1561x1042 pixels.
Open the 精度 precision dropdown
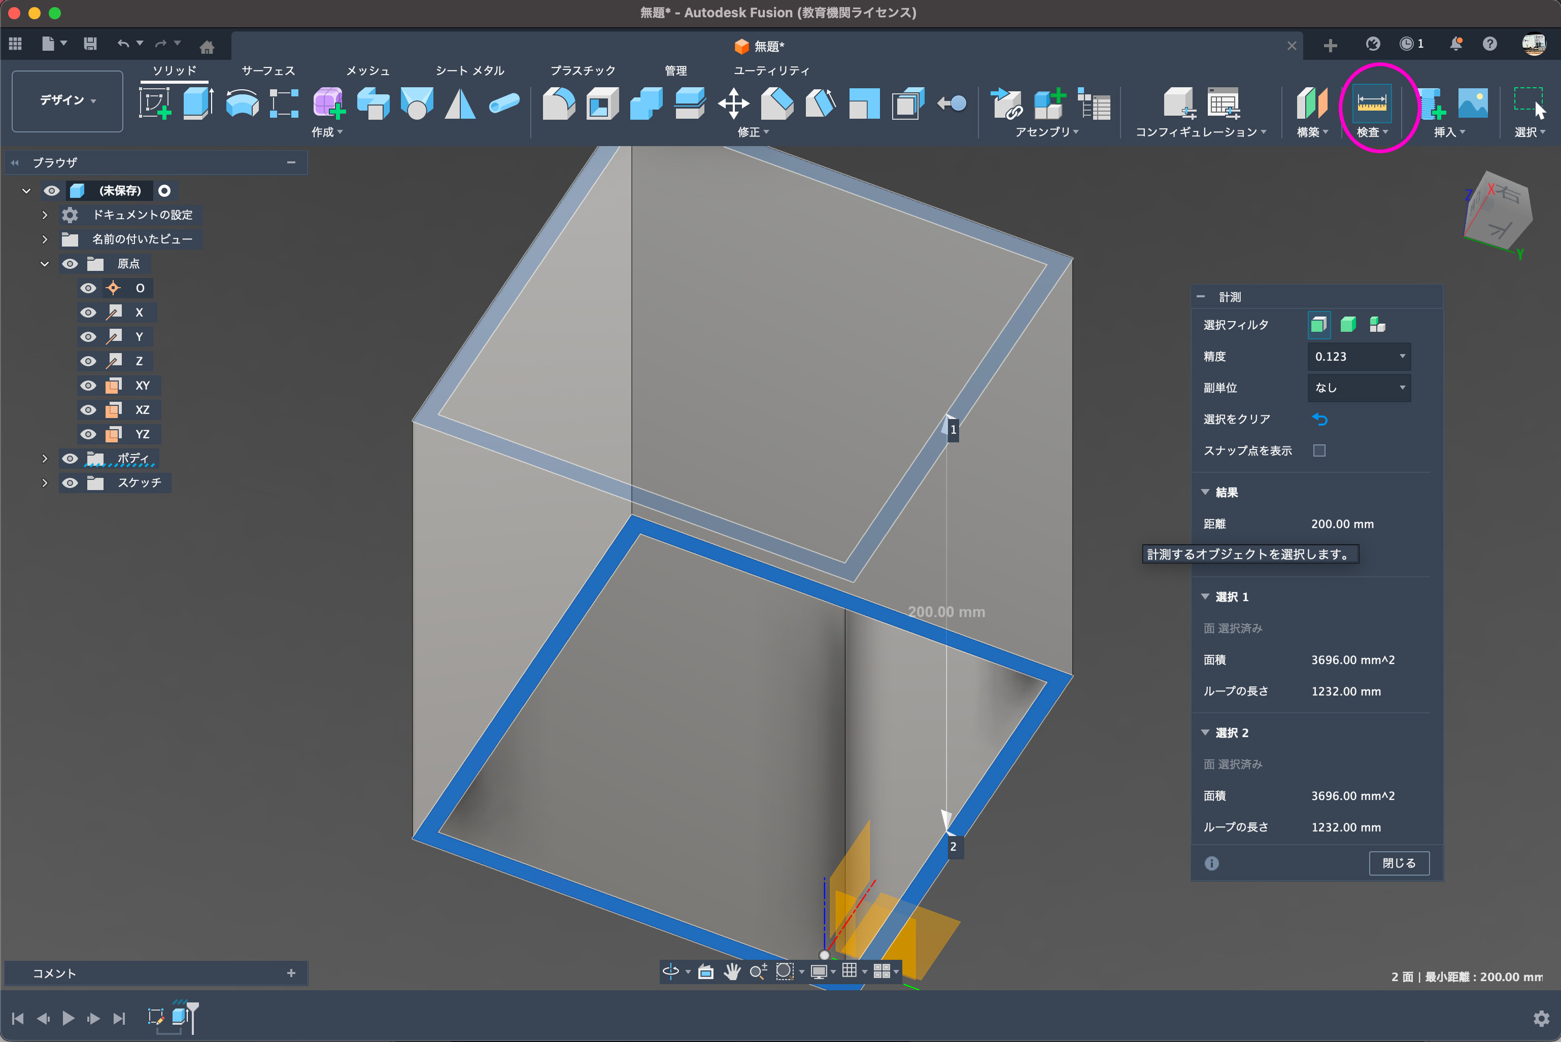pyautogui.click(x=1359, y=357)
